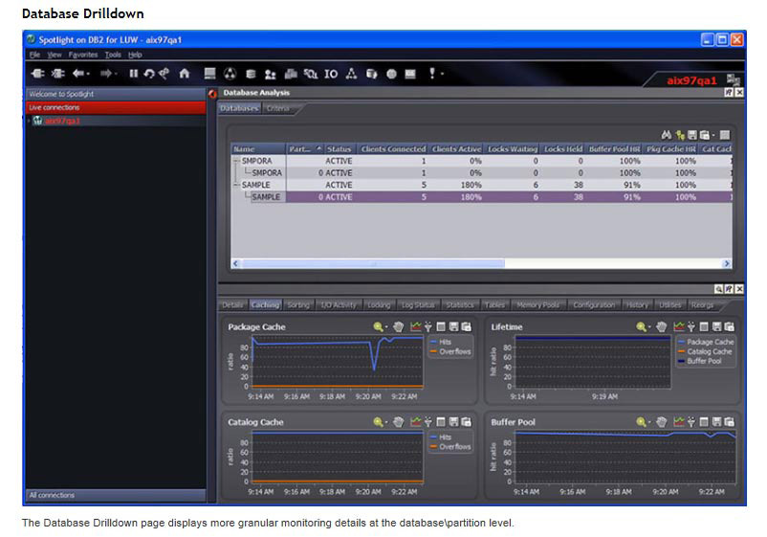This screenshot has width=767, height=537.
Task: Collapse the SMPORA database tree node
Action: (236, 161)
